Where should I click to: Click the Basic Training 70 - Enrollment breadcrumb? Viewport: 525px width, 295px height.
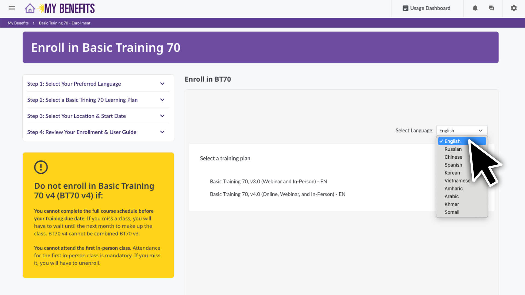click(65, 23)
